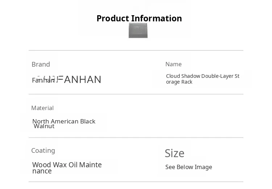Click the 'orage Rack' wrapped text line
The image size is (272, 189).
click(179, 82)
